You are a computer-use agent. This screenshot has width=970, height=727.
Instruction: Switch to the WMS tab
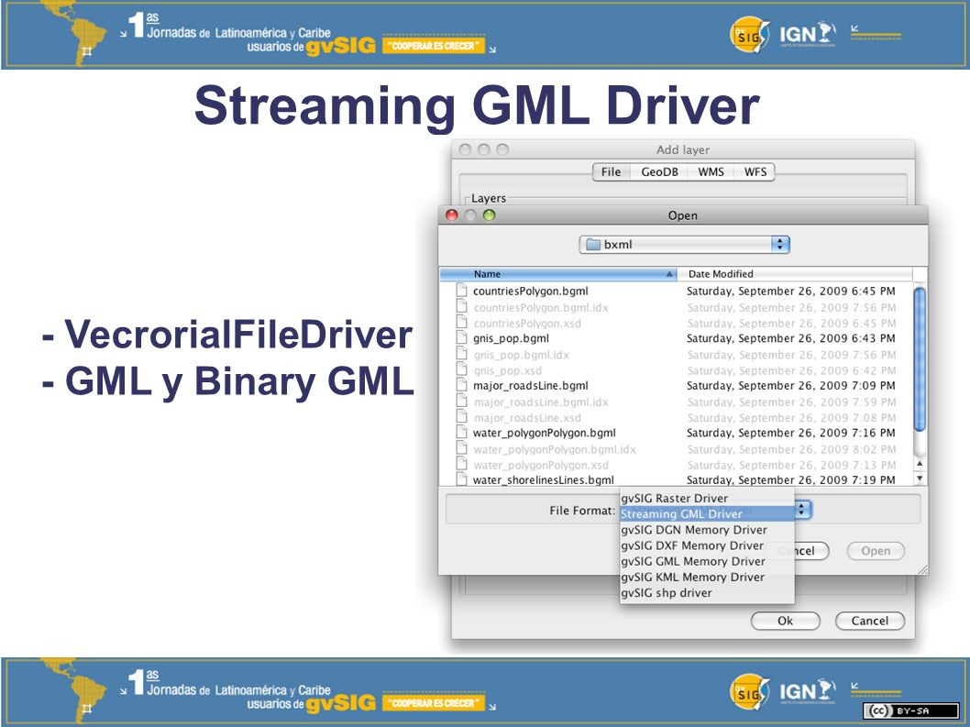click(x=711, y=172)
